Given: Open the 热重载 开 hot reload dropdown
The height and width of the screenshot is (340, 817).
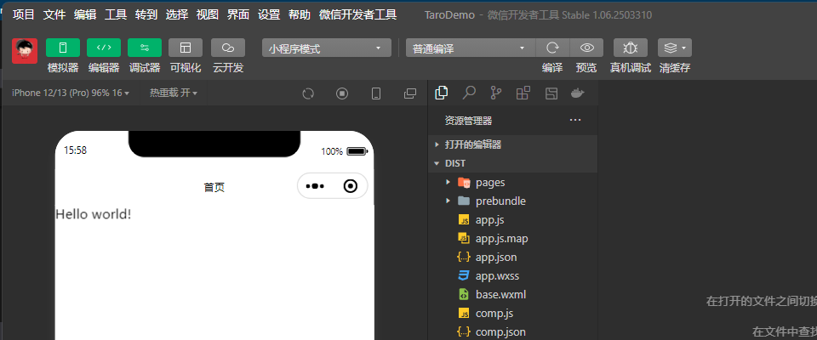Looking at the screenshot, I should pos(174,93).
